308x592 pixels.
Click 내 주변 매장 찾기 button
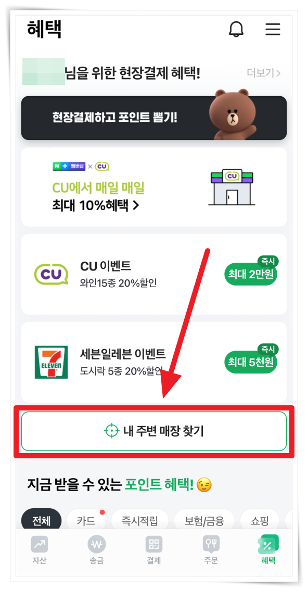coord(154,431)
